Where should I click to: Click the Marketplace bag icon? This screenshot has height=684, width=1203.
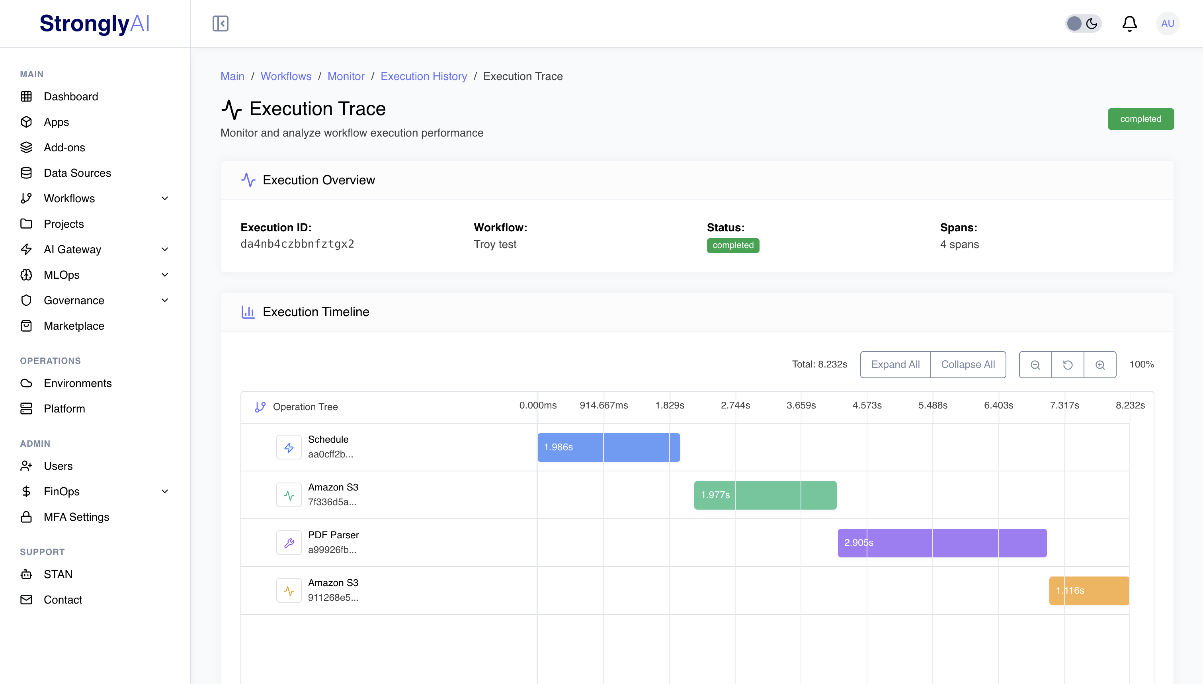[26, 326]
